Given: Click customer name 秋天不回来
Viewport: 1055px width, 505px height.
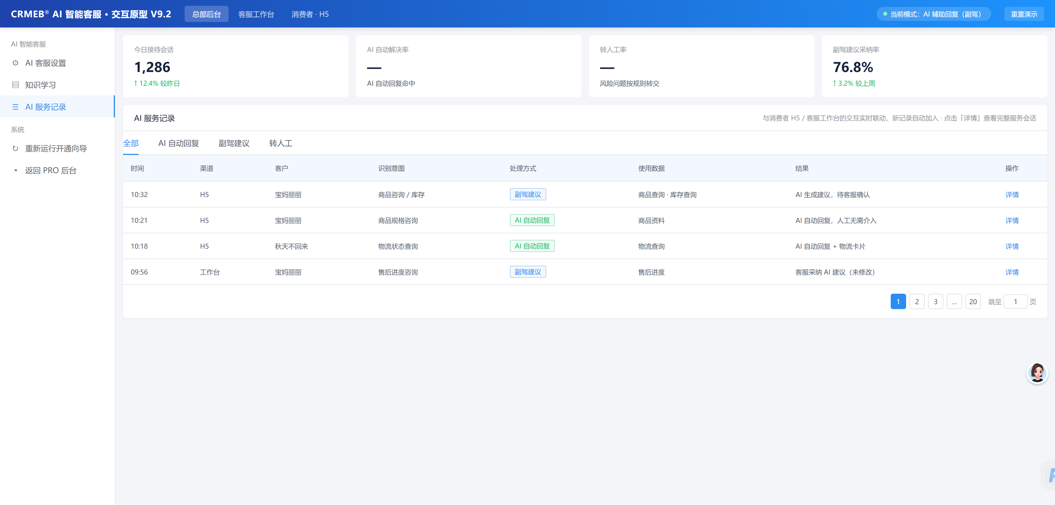Looking at the screenshot, I should pyautogui.click(x=291, y=246).
